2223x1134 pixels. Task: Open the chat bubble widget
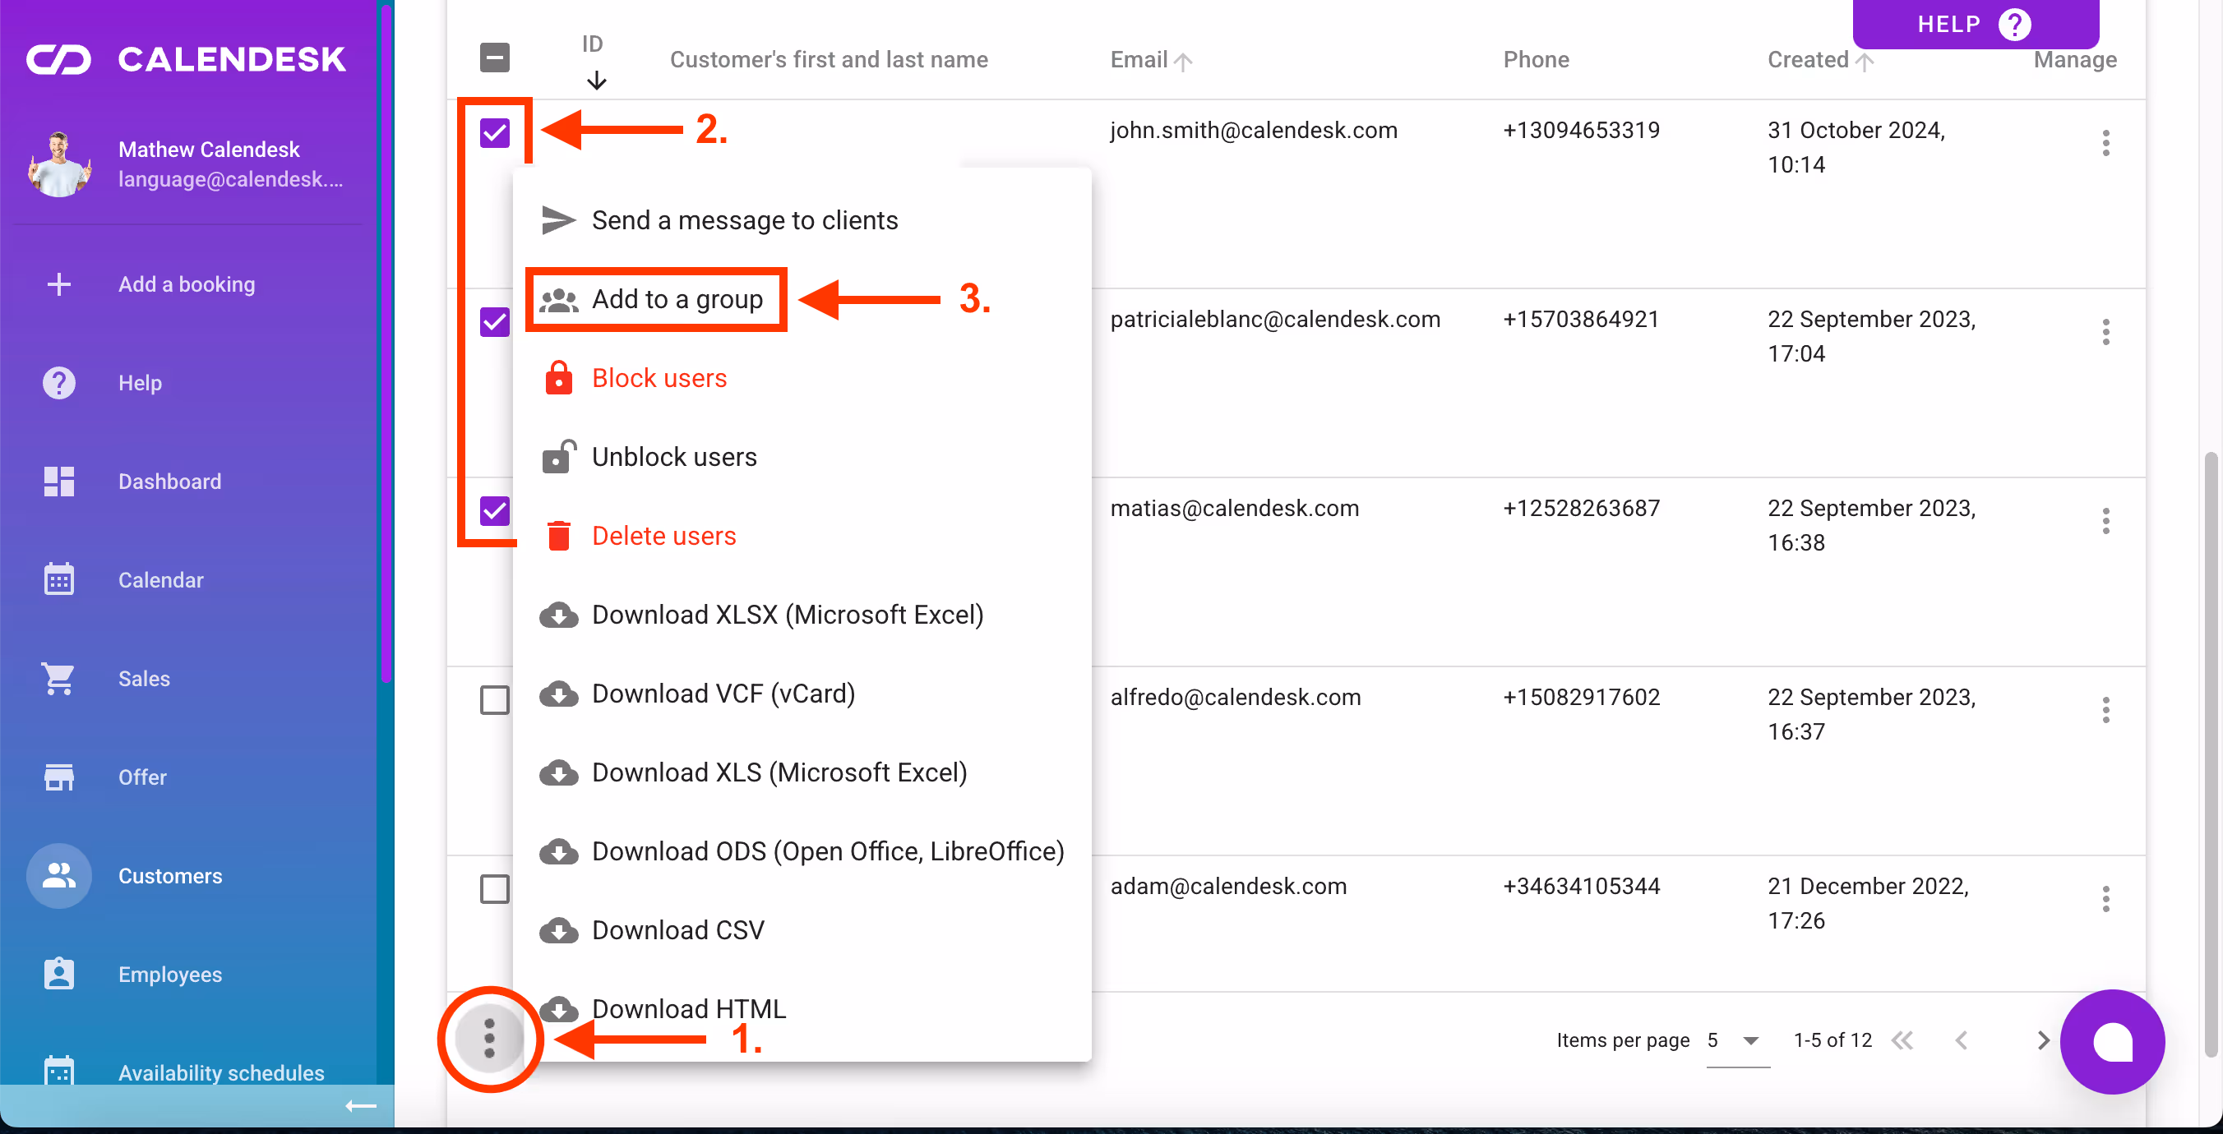click(2112, 1041)
